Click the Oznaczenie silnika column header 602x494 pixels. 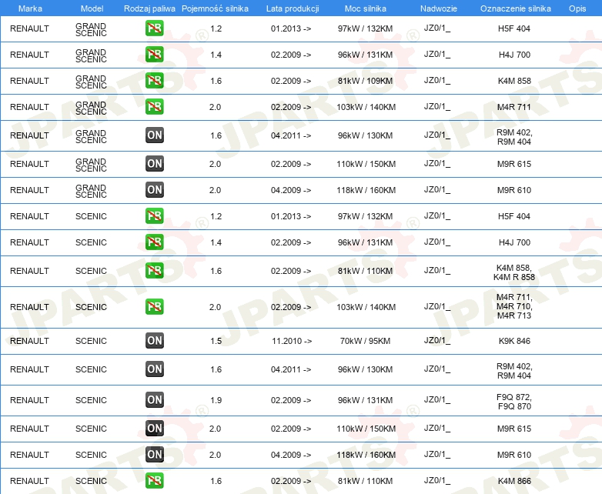[515, 8]
